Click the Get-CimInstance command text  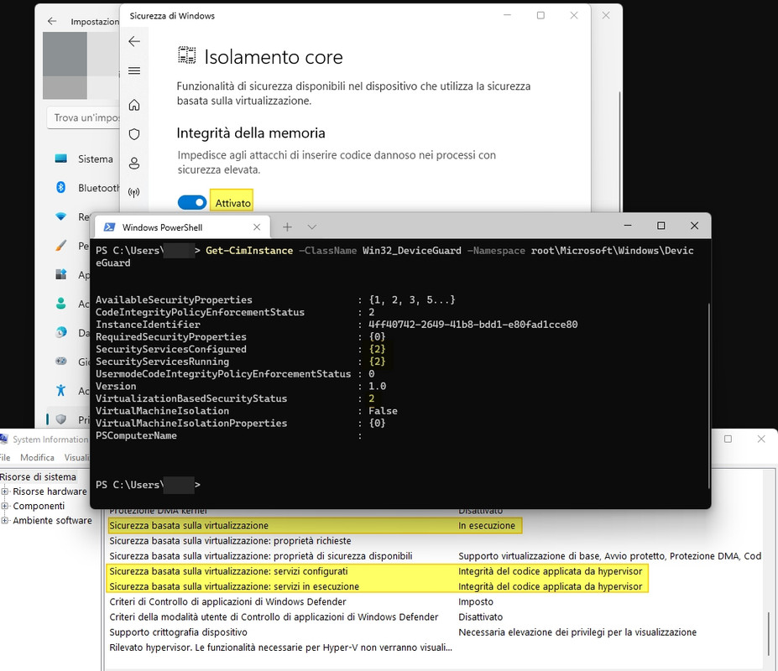[249, 251]
